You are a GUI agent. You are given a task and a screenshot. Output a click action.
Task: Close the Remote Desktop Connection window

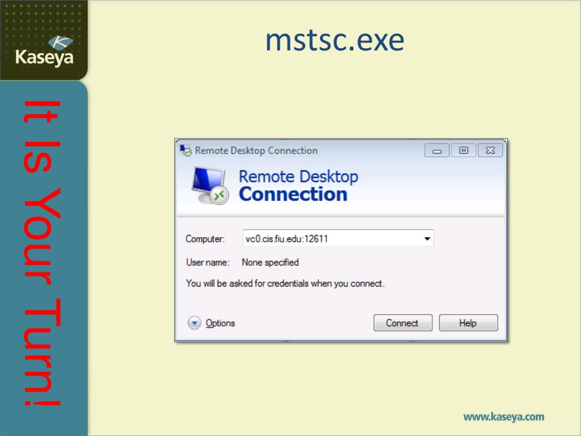coord(490,150)
